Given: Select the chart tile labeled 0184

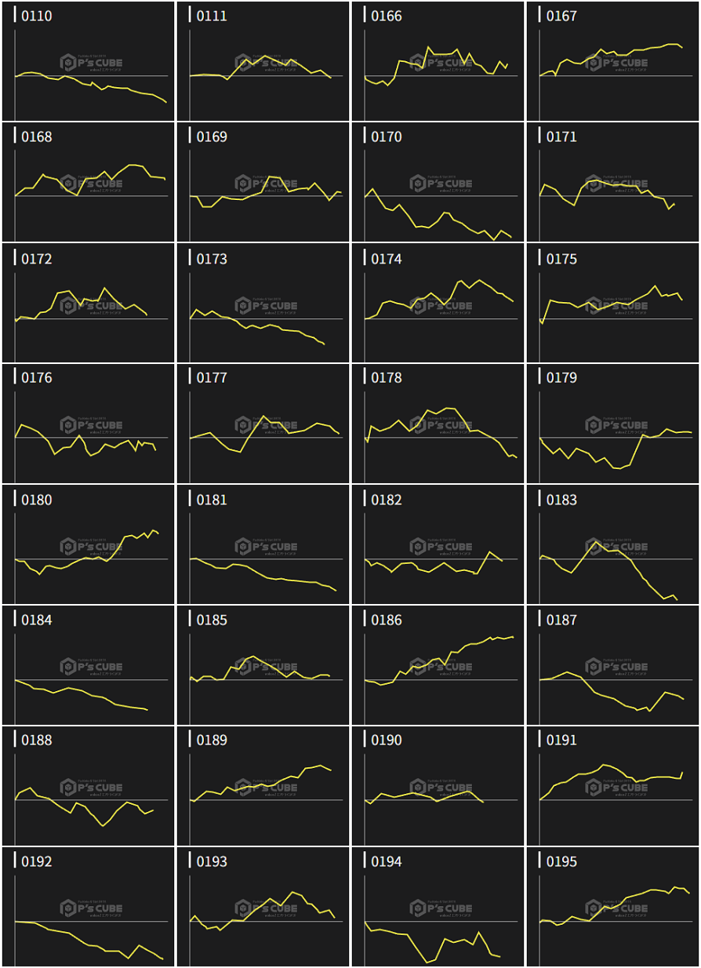Looking at the screenshot, I should pyautogui.click(x=88, y=665).
